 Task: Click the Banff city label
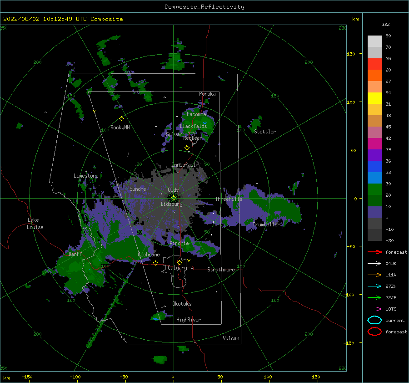75,254
